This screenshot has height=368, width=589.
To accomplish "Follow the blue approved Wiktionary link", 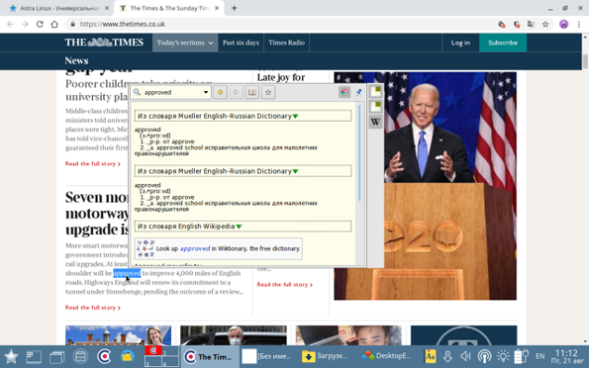I will point(195,248).
